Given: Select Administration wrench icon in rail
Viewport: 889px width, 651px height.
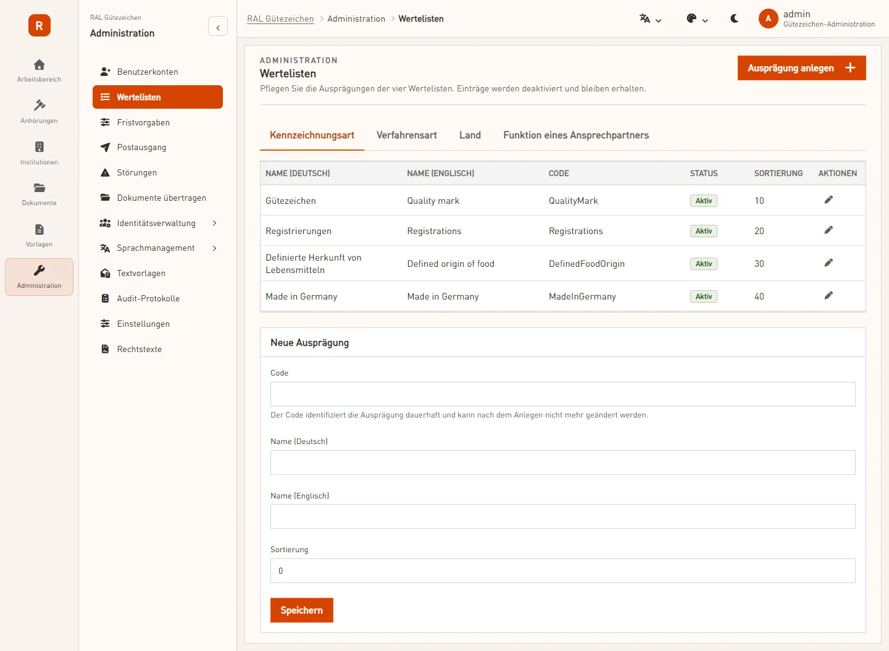Looking at the screenshot, I should 39,271.
